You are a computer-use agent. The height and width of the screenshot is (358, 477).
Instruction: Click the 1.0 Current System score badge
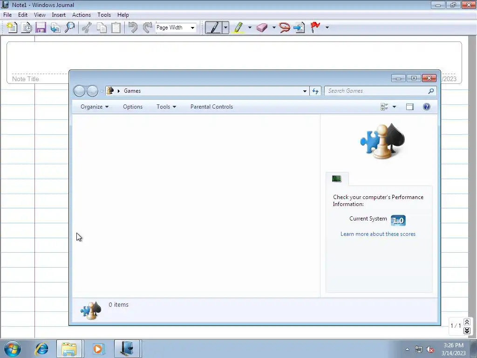(398, 220)
